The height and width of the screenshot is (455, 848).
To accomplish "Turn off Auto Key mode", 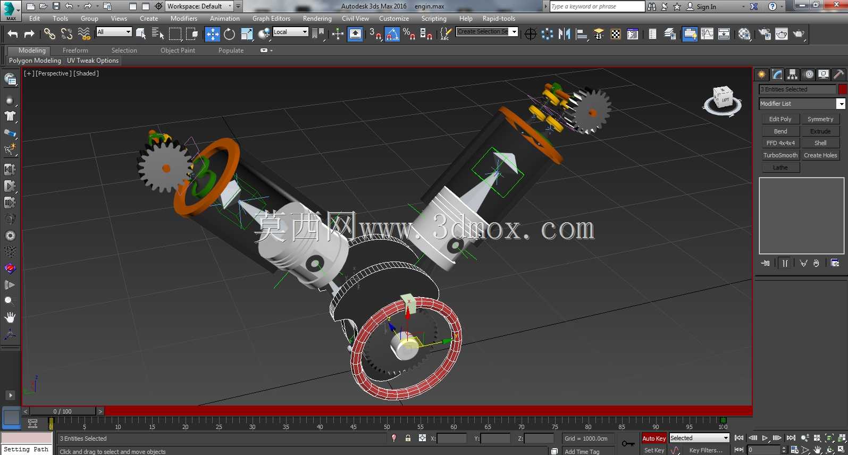I will [654, 439].
